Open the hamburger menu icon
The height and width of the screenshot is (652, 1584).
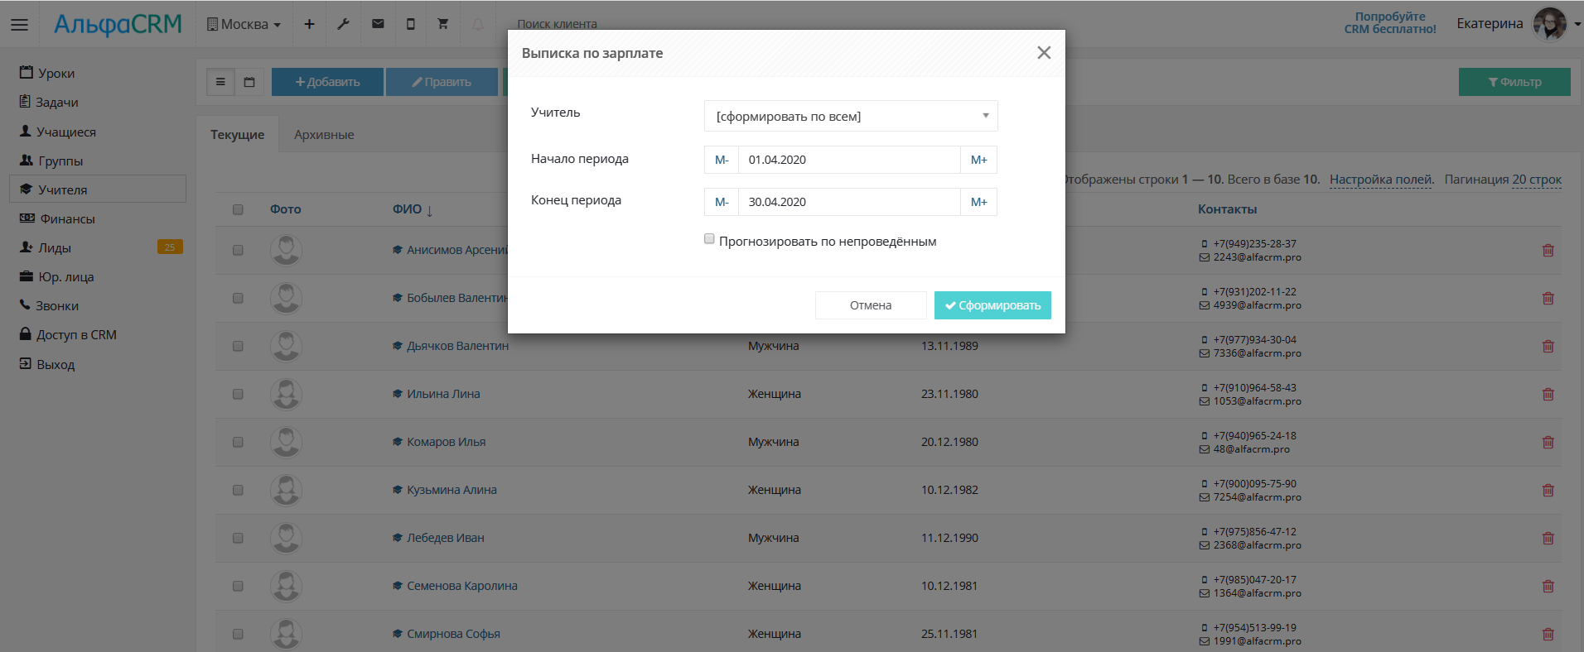(19, 25)
